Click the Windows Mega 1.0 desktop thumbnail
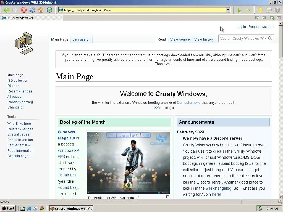 129,163
